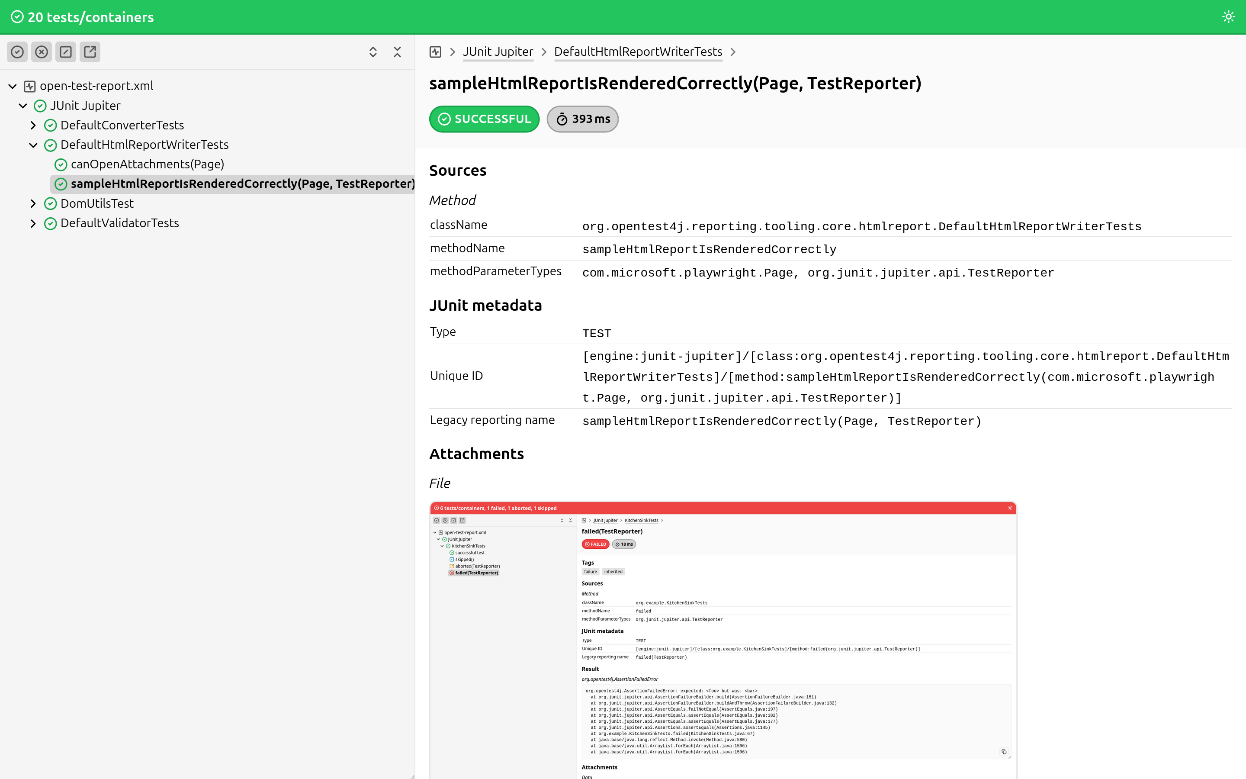Open JUnit Jupiter breadcrumb link
1246x779 pixels.
click(x=498, y=52)
